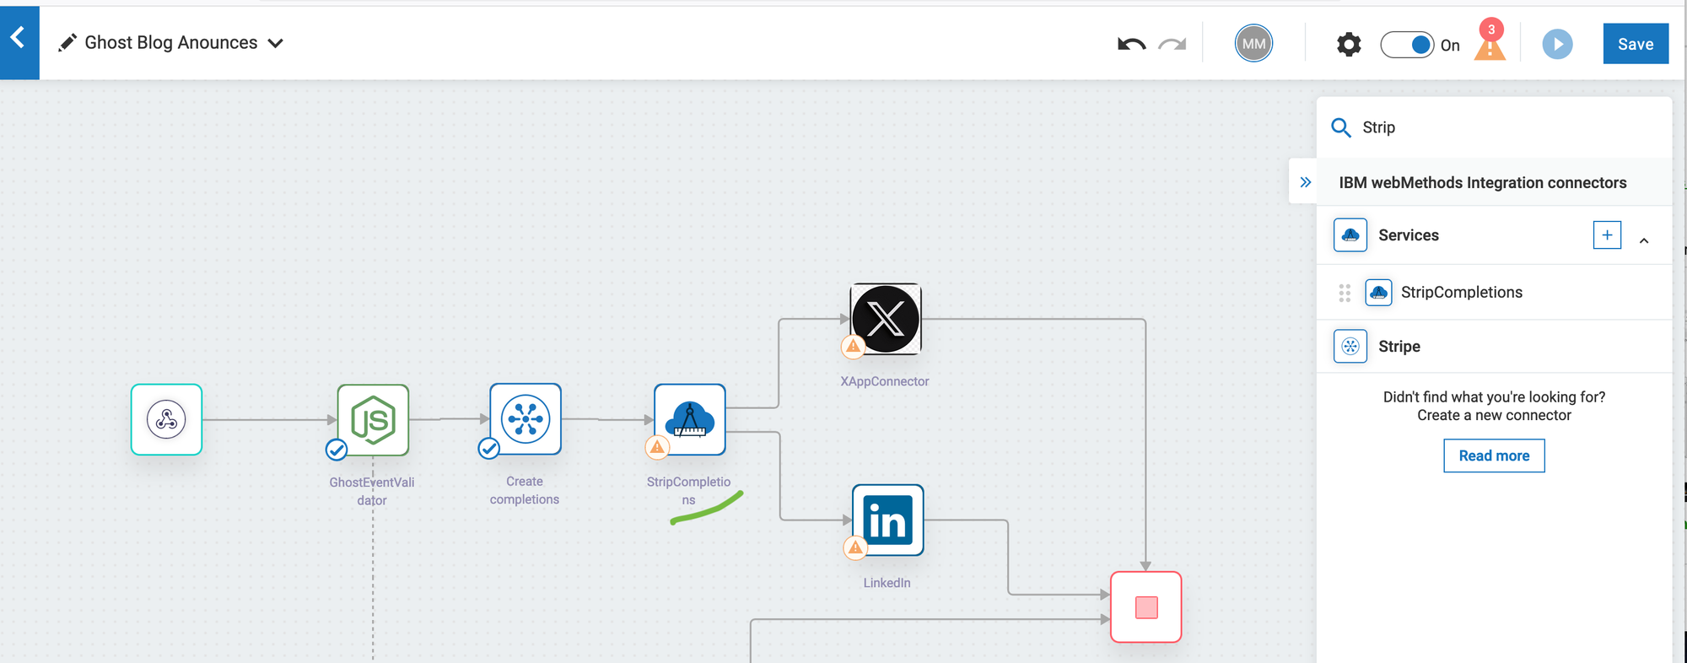The image size is (1687, 663).
Task: Click the connector search field
Action: coord(1501,127)
